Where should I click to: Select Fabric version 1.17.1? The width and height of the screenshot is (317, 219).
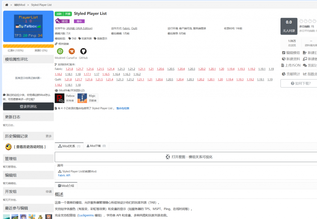pos(87,74)
